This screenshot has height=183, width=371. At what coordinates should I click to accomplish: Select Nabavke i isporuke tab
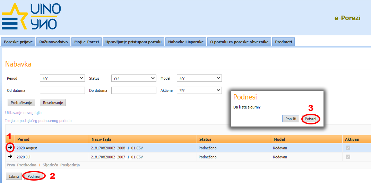point(186,42)
